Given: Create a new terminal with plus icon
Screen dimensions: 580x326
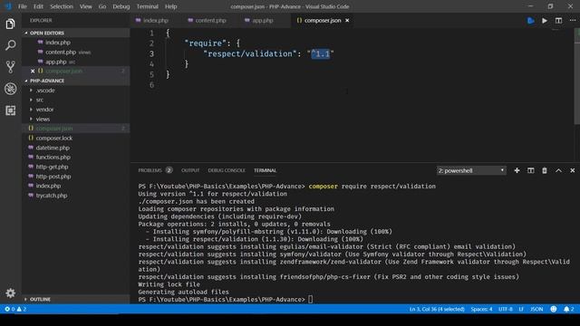Looking at the screenshot, I should 517,170.
